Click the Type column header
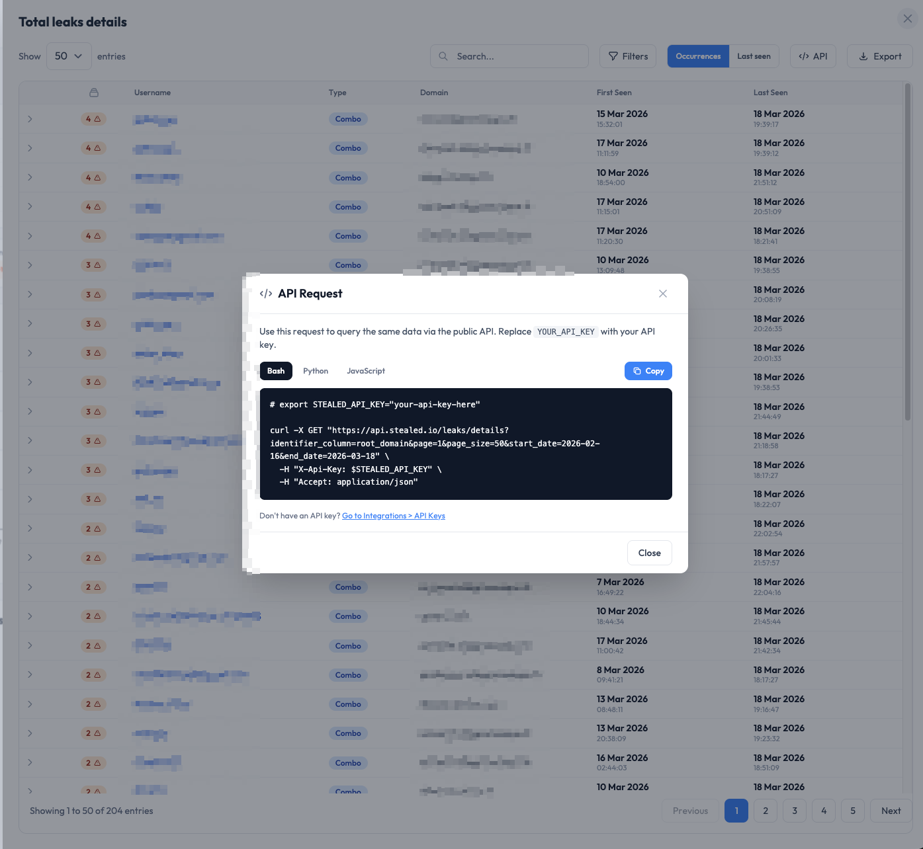923x849 pixels. point(337,93)
